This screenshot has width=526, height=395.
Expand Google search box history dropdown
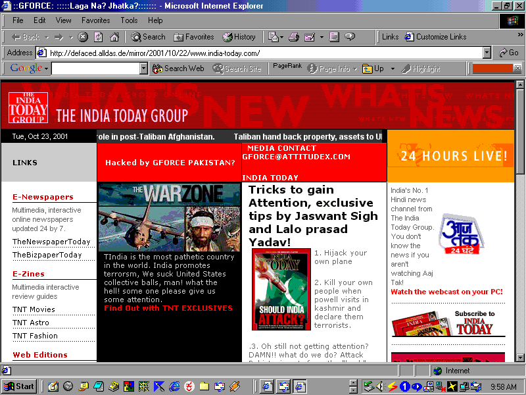(143, 68)
